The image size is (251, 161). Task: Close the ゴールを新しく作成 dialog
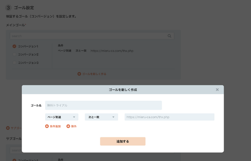217,90
